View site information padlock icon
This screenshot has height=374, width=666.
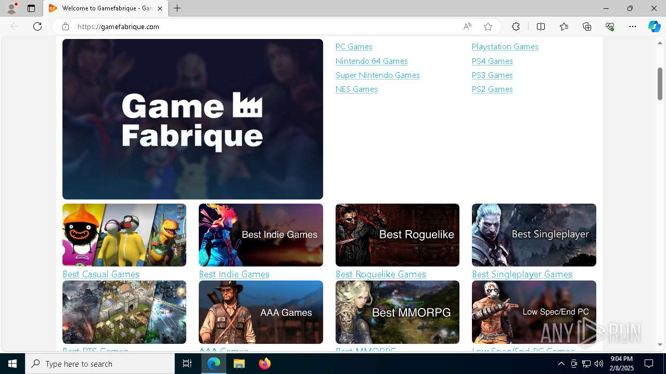pos(65,26)
